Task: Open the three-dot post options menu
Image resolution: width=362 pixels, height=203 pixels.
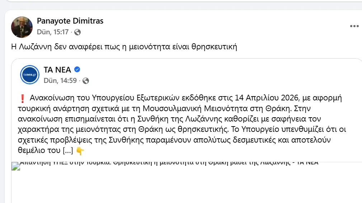Action: tap(354, 26)
